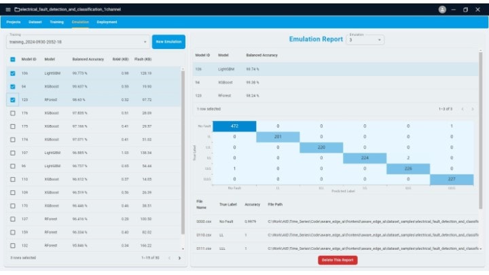
Task: Click the New Emulation button
Action: (168, 42)
